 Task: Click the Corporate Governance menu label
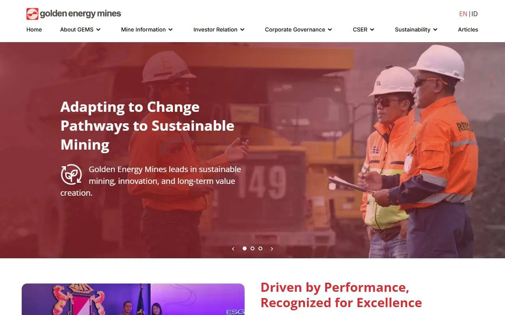pos(295,30)
